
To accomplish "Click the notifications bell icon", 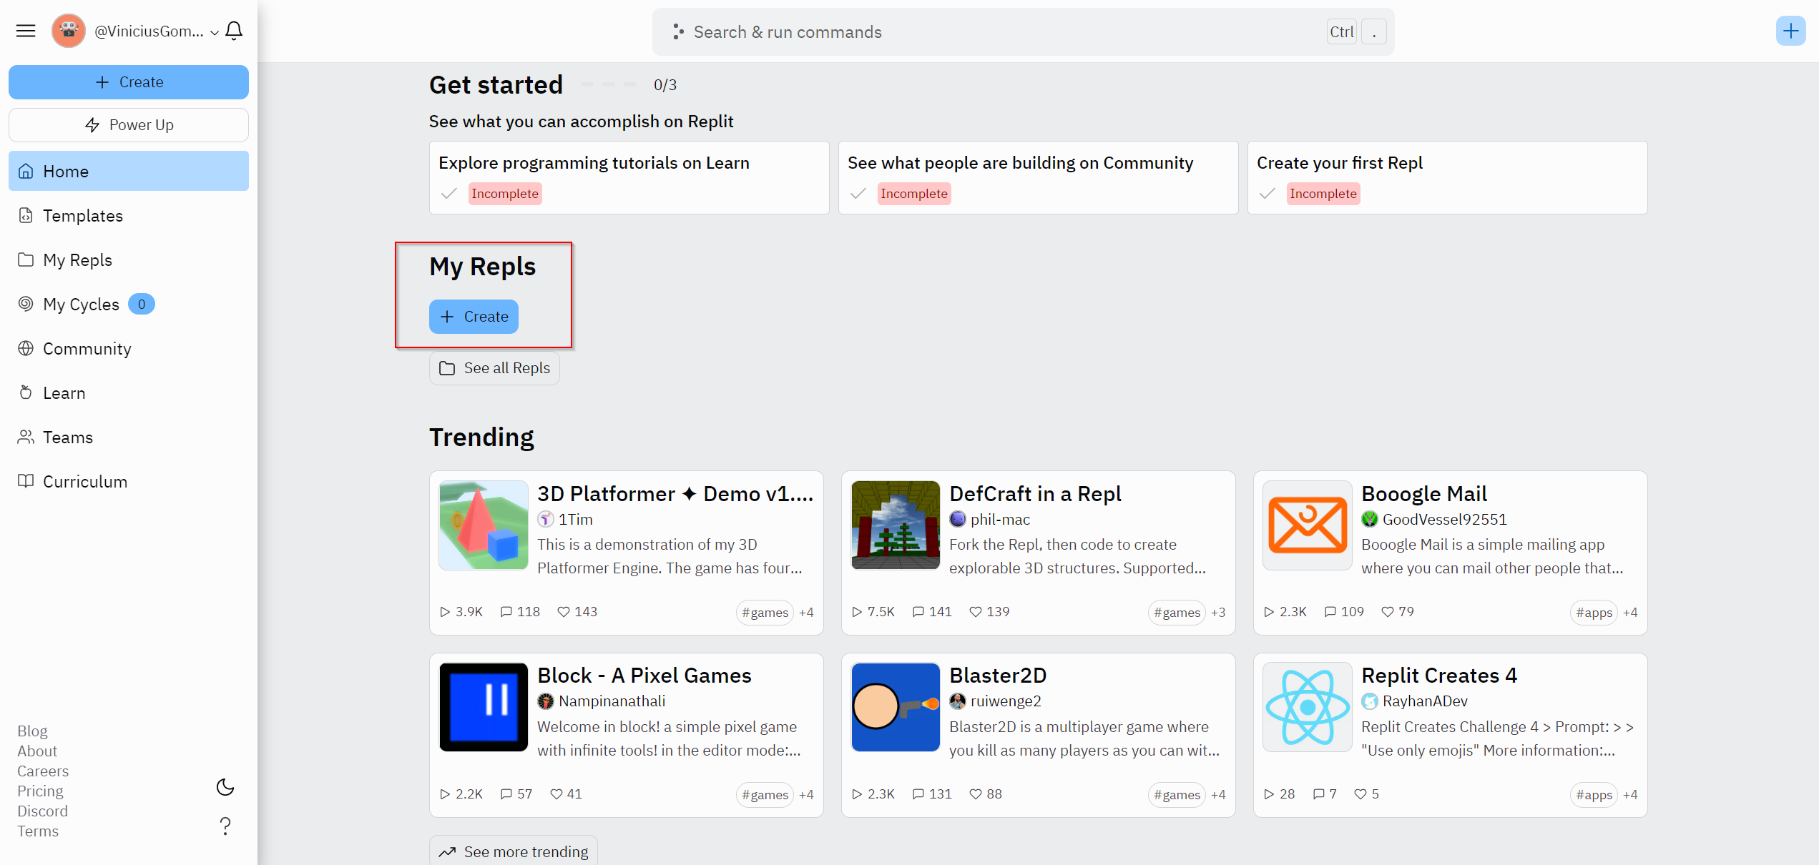I will click(234, 31).
